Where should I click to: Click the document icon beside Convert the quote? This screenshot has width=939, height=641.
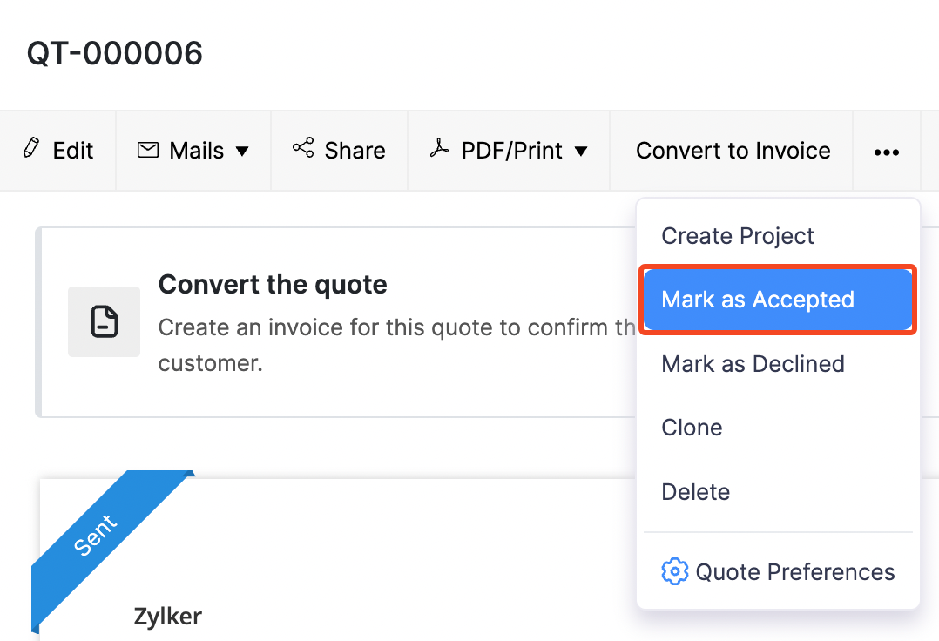coord(105,321)
